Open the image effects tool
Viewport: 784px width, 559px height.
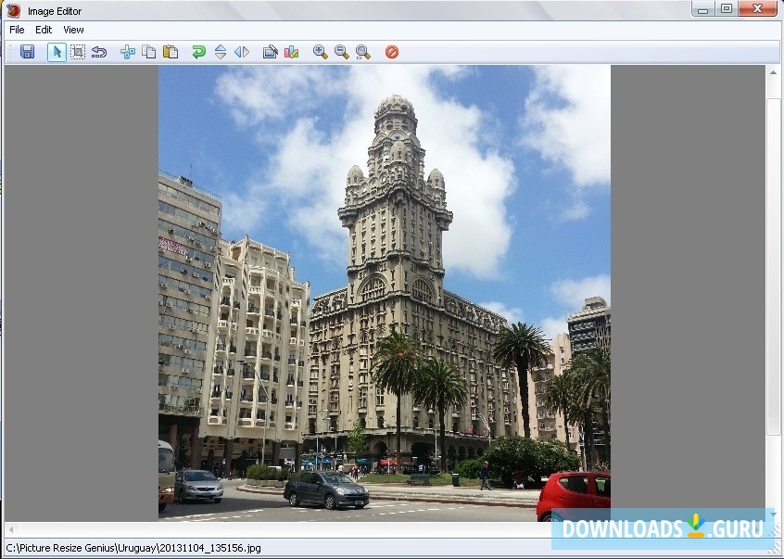coord(270,52)
